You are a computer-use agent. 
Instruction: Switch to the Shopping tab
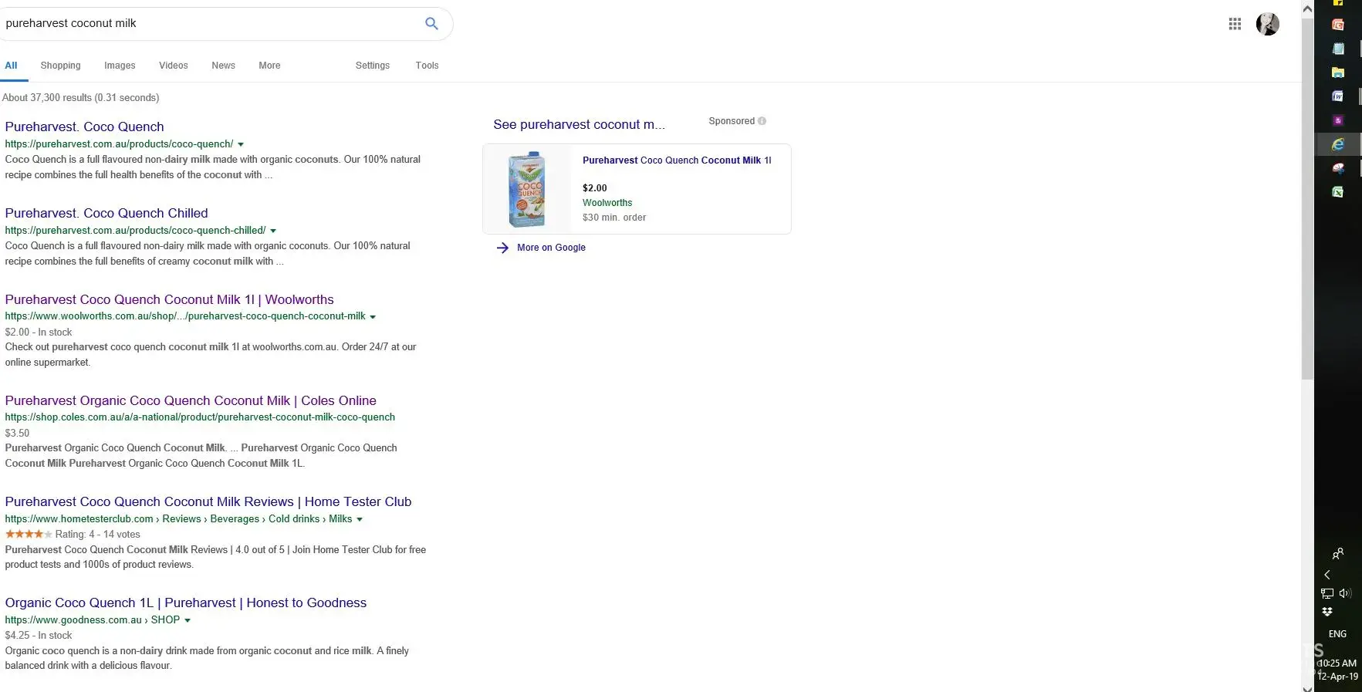pos(60,66)
